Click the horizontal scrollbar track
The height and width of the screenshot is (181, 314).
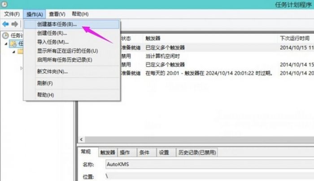199,139
